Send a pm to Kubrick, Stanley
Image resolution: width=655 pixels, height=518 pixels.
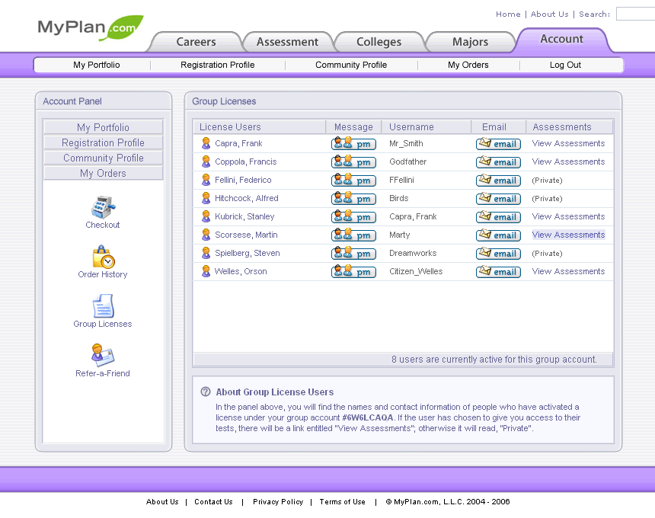point(353,217)
